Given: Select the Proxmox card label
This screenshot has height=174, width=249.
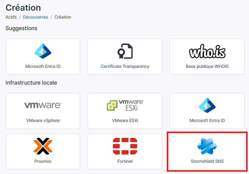Looking at the screenshot, I should click(43, 161).
